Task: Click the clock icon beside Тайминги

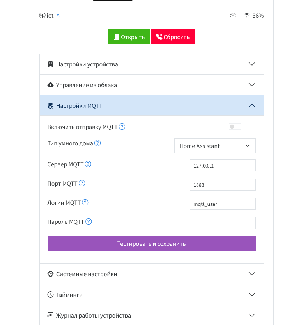Action: coord(51,295)
